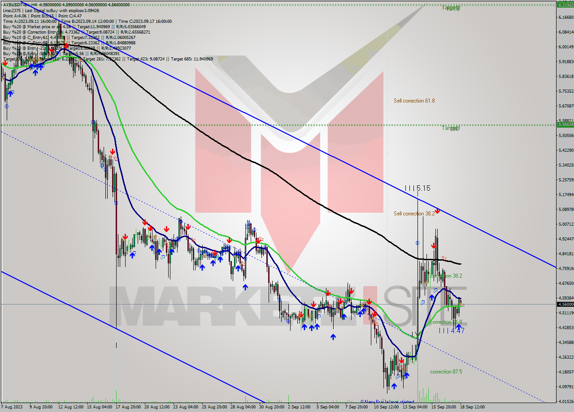Click the '28 Aug 04:00' time label
574x412 pixels.
tap(244, 407)
